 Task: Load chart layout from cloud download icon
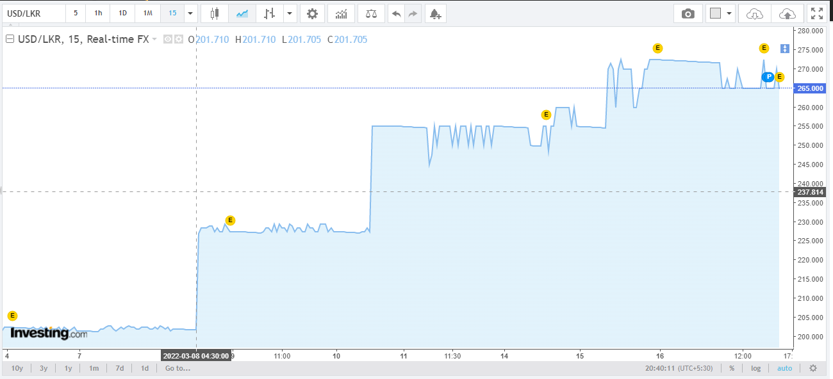[x=755, y=13]
